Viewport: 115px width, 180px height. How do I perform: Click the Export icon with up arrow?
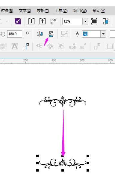tap(43, 21)
